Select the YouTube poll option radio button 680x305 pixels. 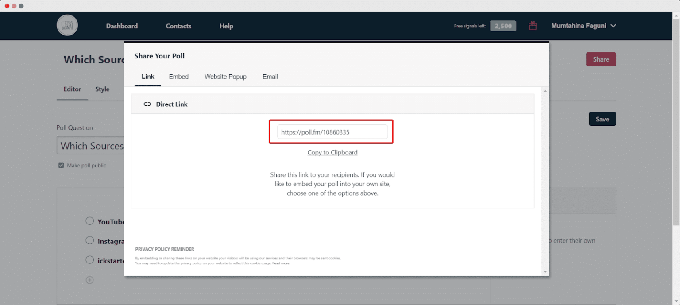(x=89, y=221)
